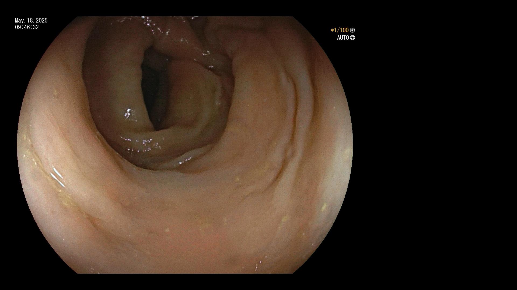
Task: Click the iris icon beside AUTO
Action: click(352, 38)
